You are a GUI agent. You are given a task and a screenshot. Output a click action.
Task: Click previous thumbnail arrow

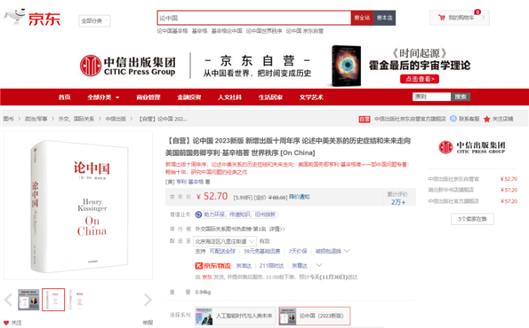pyautogui.click(x=8, y=300)
